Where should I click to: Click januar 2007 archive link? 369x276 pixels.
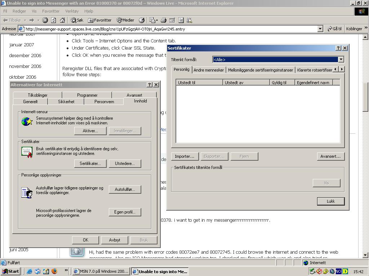coord(22,45)
